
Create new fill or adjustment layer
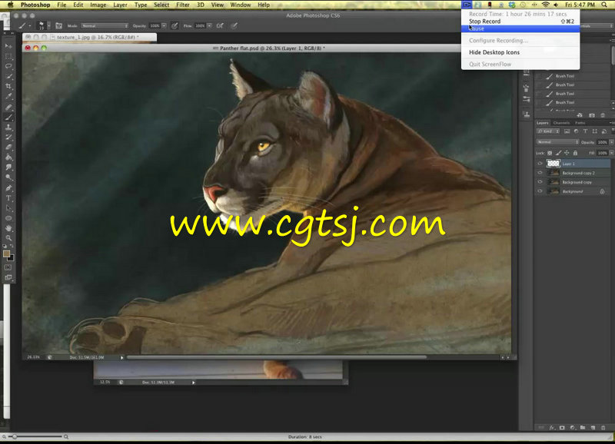(572, 428)
